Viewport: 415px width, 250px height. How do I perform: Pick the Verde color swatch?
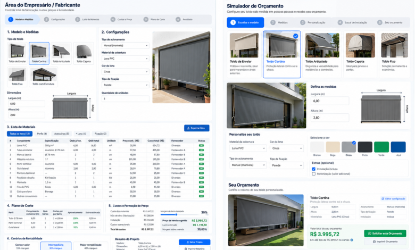click(x=381, y=147)
